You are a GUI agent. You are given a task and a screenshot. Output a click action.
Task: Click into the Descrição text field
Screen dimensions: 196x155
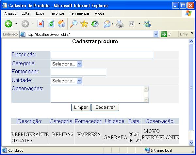tap(102, 55)
